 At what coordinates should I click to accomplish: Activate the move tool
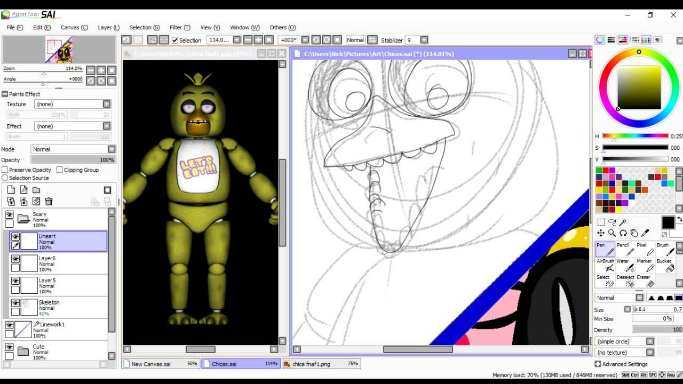pyautogui.click(x=601, y=233)
